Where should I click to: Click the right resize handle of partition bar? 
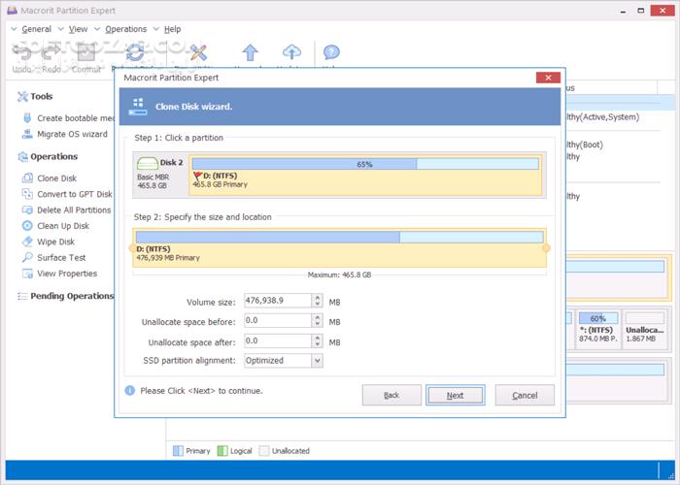[x=546, y=248]
